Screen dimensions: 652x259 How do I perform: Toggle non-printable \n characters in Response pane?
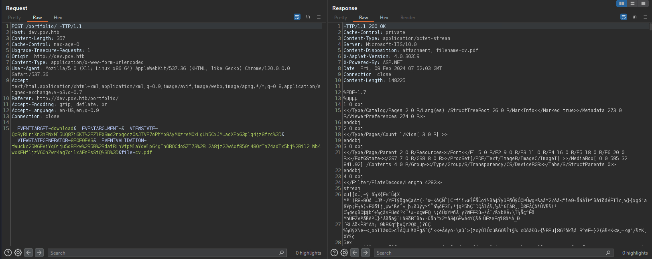635,17
